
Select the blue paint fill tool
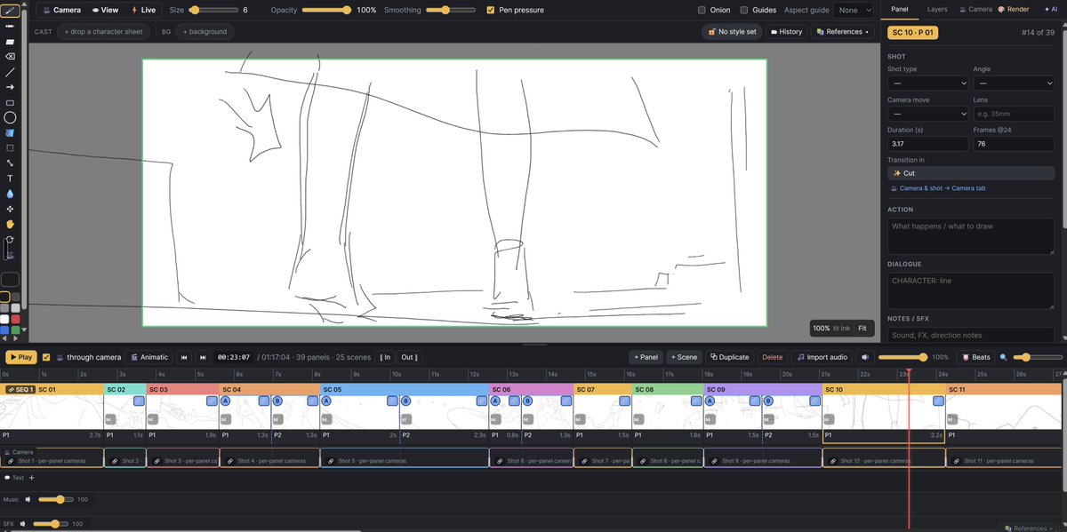tap(10, 133)
